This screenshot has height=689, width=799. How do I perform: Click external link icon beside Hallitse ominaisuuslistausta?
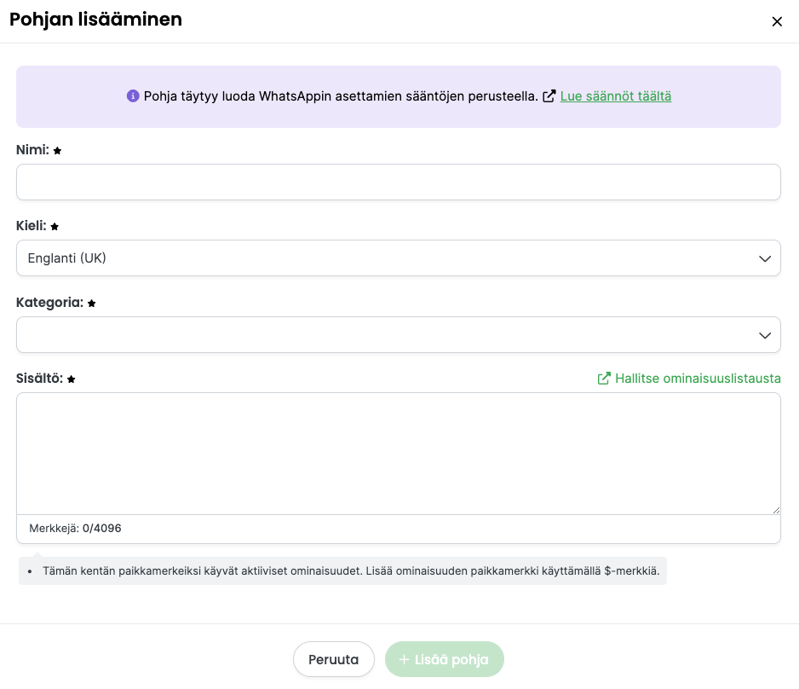604,379
